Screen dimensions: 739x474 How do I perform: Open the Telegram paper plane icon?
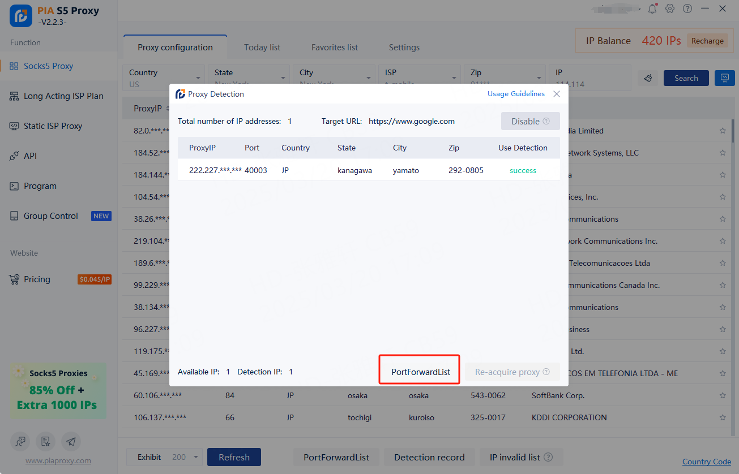coord(71,441)
